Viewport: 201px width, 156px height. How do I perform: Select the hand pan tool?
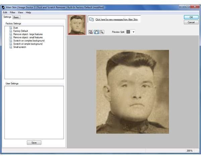click(x=96, y=32)
